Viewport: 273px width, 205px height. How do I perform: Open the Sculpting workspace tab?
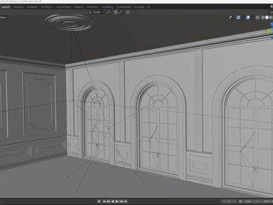coord(32,7)
